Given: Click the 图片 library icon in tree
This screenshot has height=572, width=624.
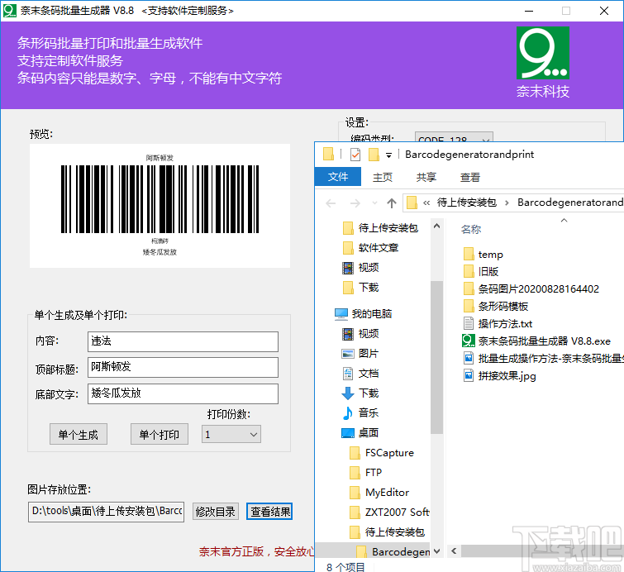Looking at the screenshot, I should coord(348,354).
